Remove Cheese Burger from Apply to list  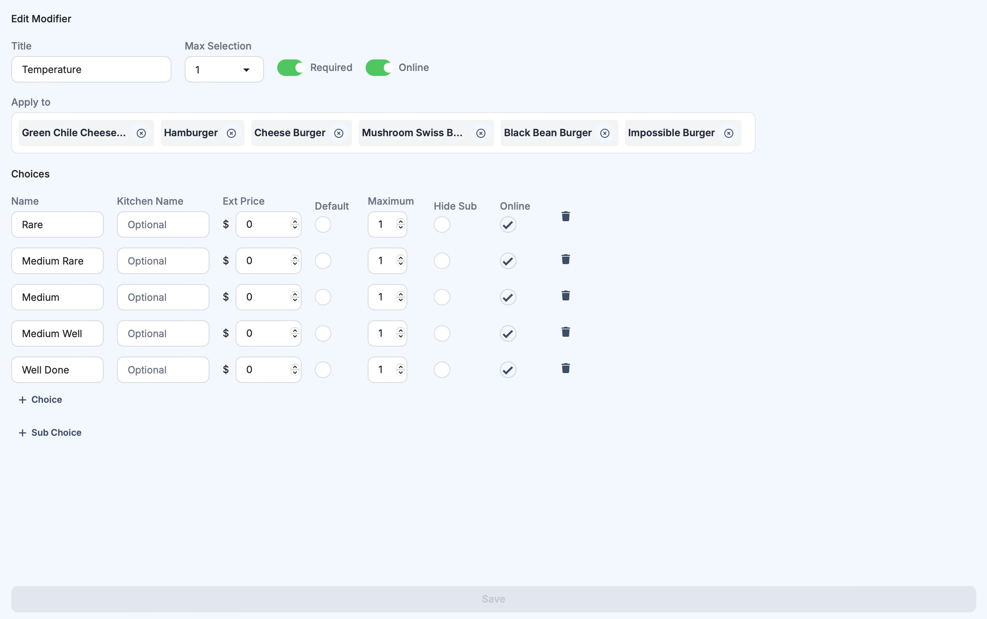339,133
